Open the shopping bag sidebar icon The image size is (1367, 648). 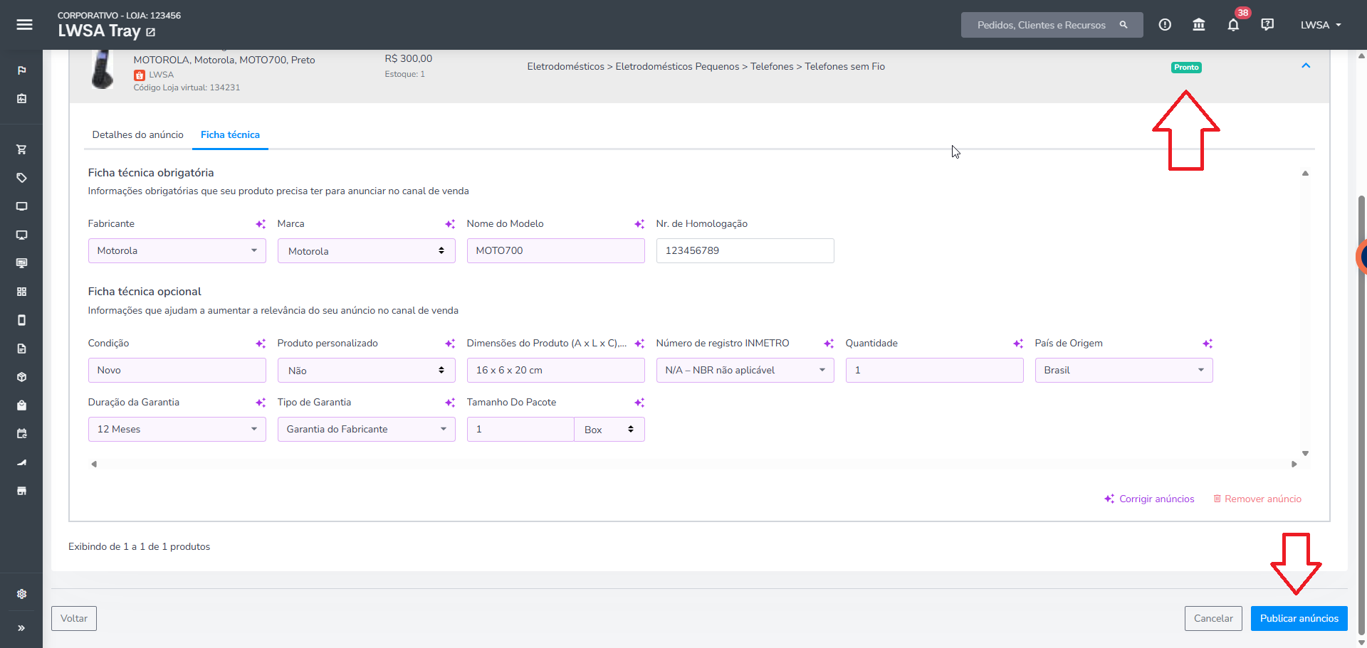(22, 405)
